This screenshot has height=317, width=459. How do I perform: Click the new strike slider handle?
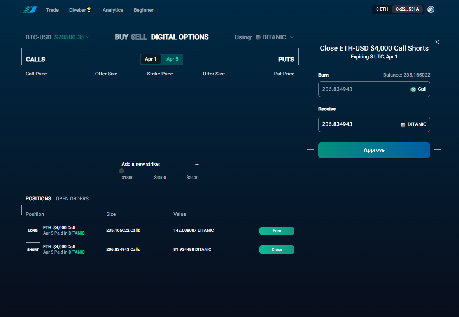[x=122, y=171]
